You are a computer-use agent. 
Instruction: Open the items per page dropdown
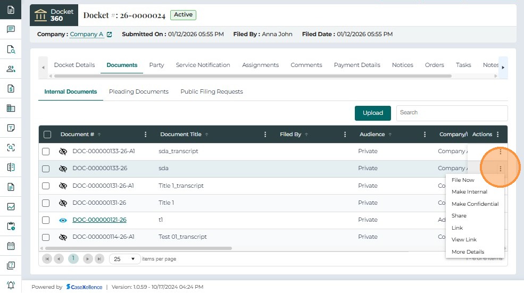point(124,259)
